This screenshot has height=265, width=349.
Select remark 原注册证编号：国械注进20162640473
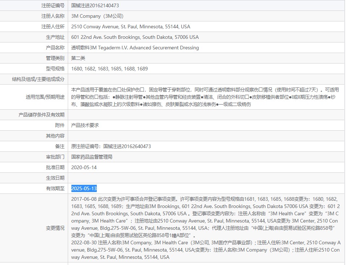pos(111,146)
